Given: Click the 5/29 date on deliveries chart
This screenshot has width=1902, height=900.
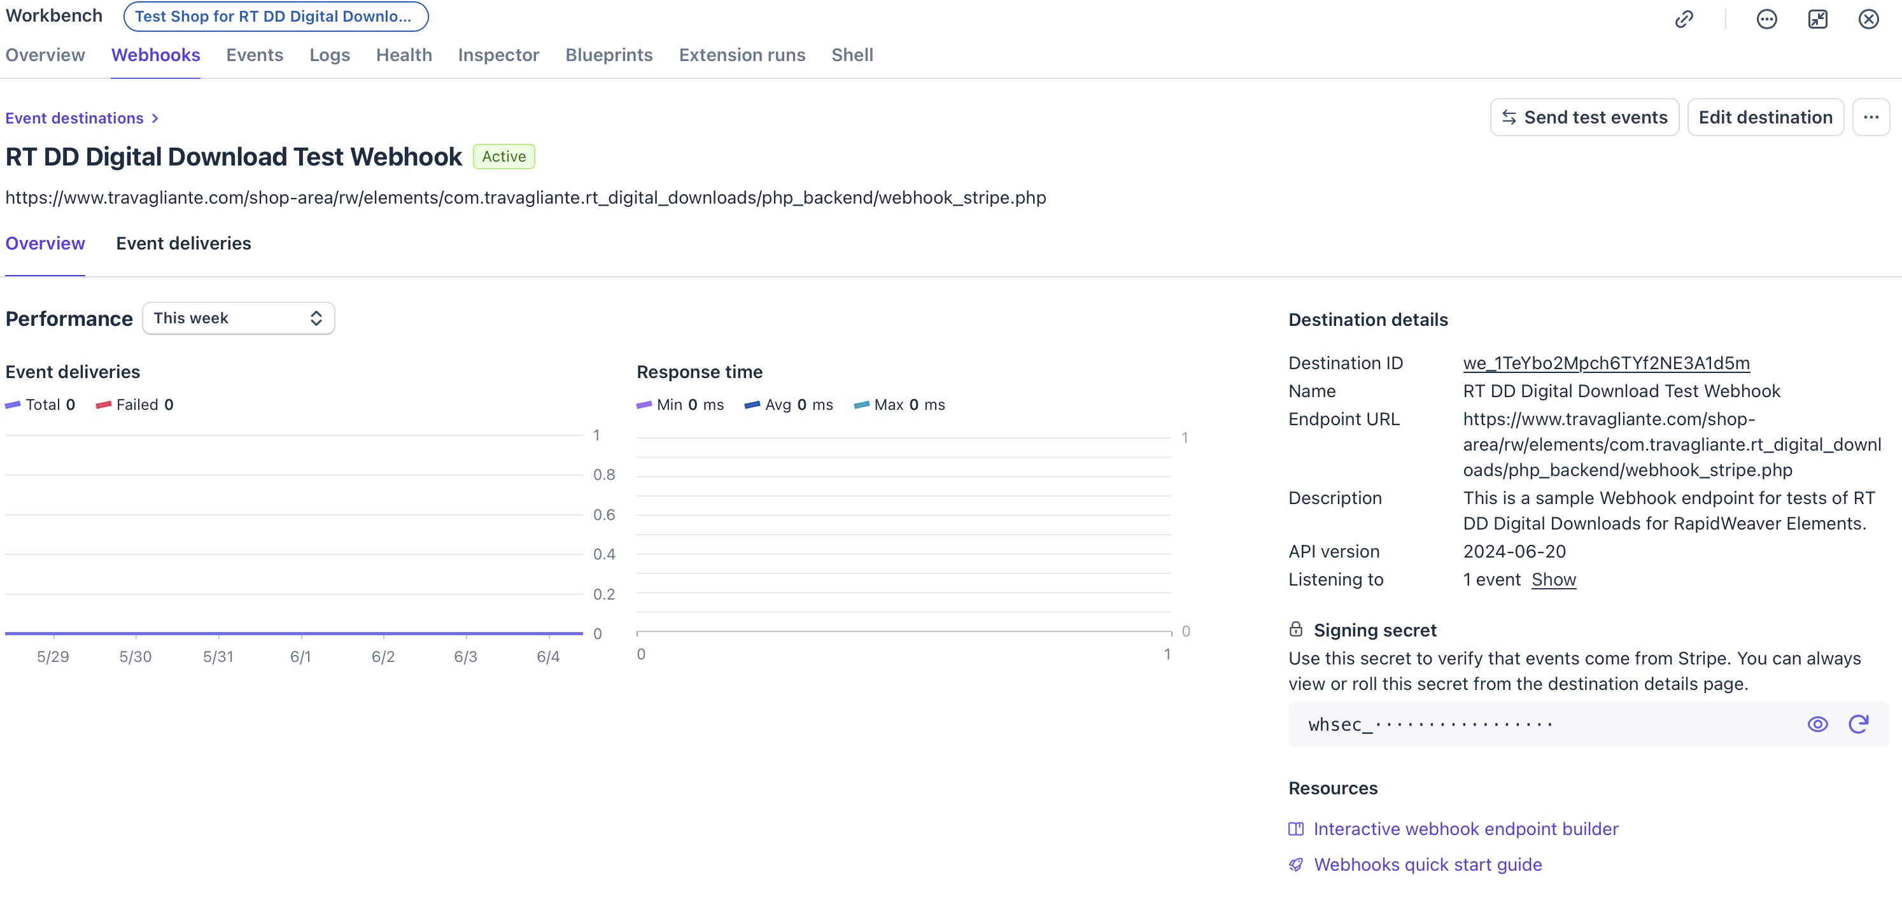Looking at the screenshot, I should coord(53,656).
